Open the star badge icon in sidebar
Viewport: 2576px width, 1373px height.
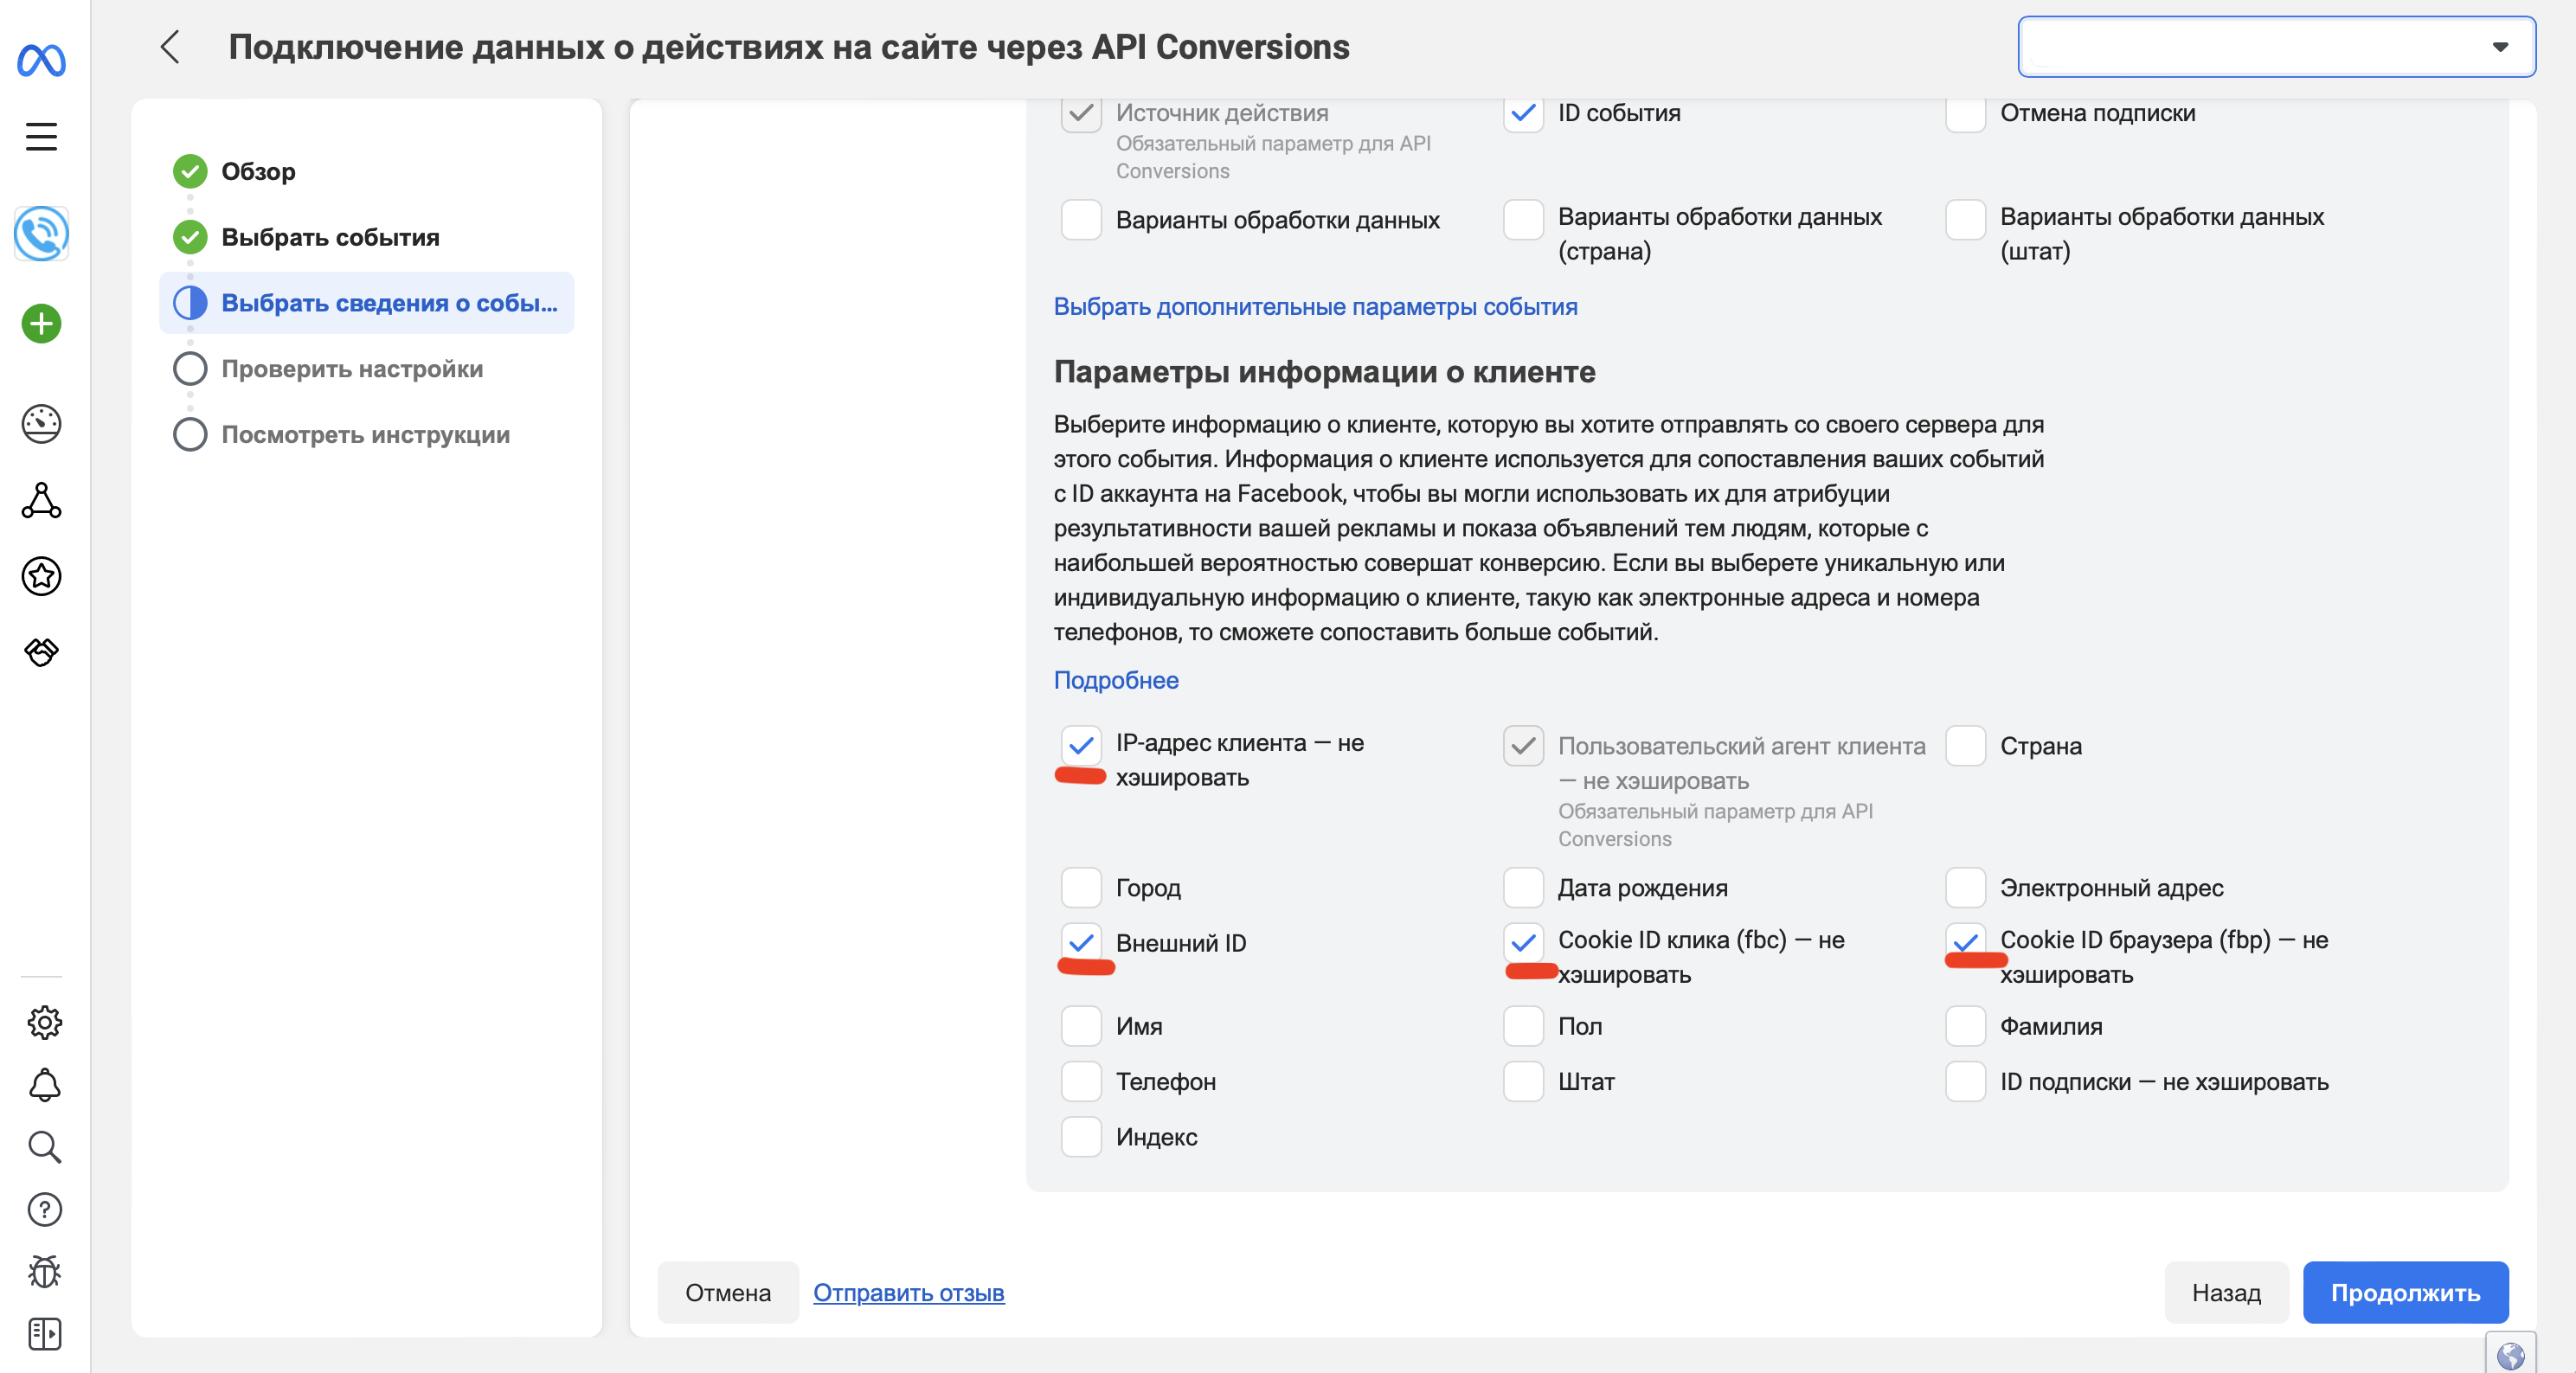pos(41,576)
